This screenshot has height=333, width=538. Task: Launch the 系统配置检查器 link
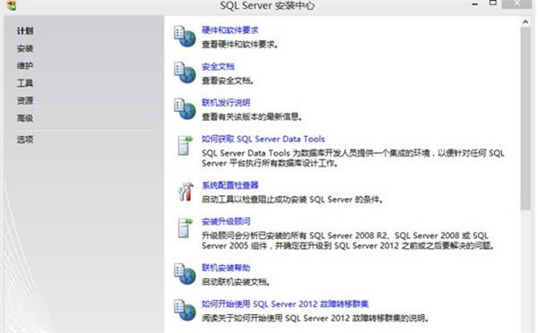point(230,185)
